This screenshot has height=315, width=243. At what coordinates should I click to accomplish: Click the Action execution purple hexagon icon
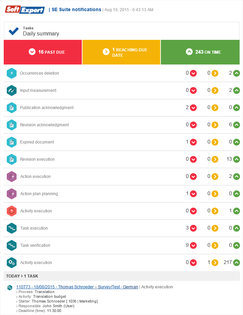(x=12, y=176)
